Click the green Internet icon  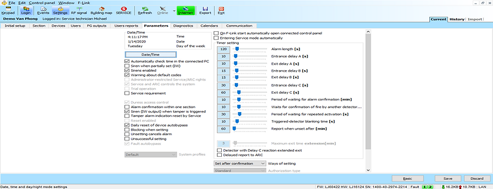tap(186, 11)
